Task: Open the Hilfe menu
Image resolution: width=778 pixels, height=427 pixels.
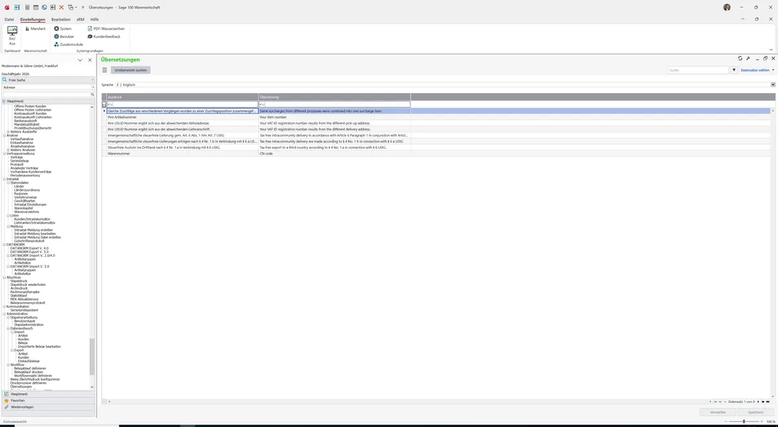Action: 95,19
